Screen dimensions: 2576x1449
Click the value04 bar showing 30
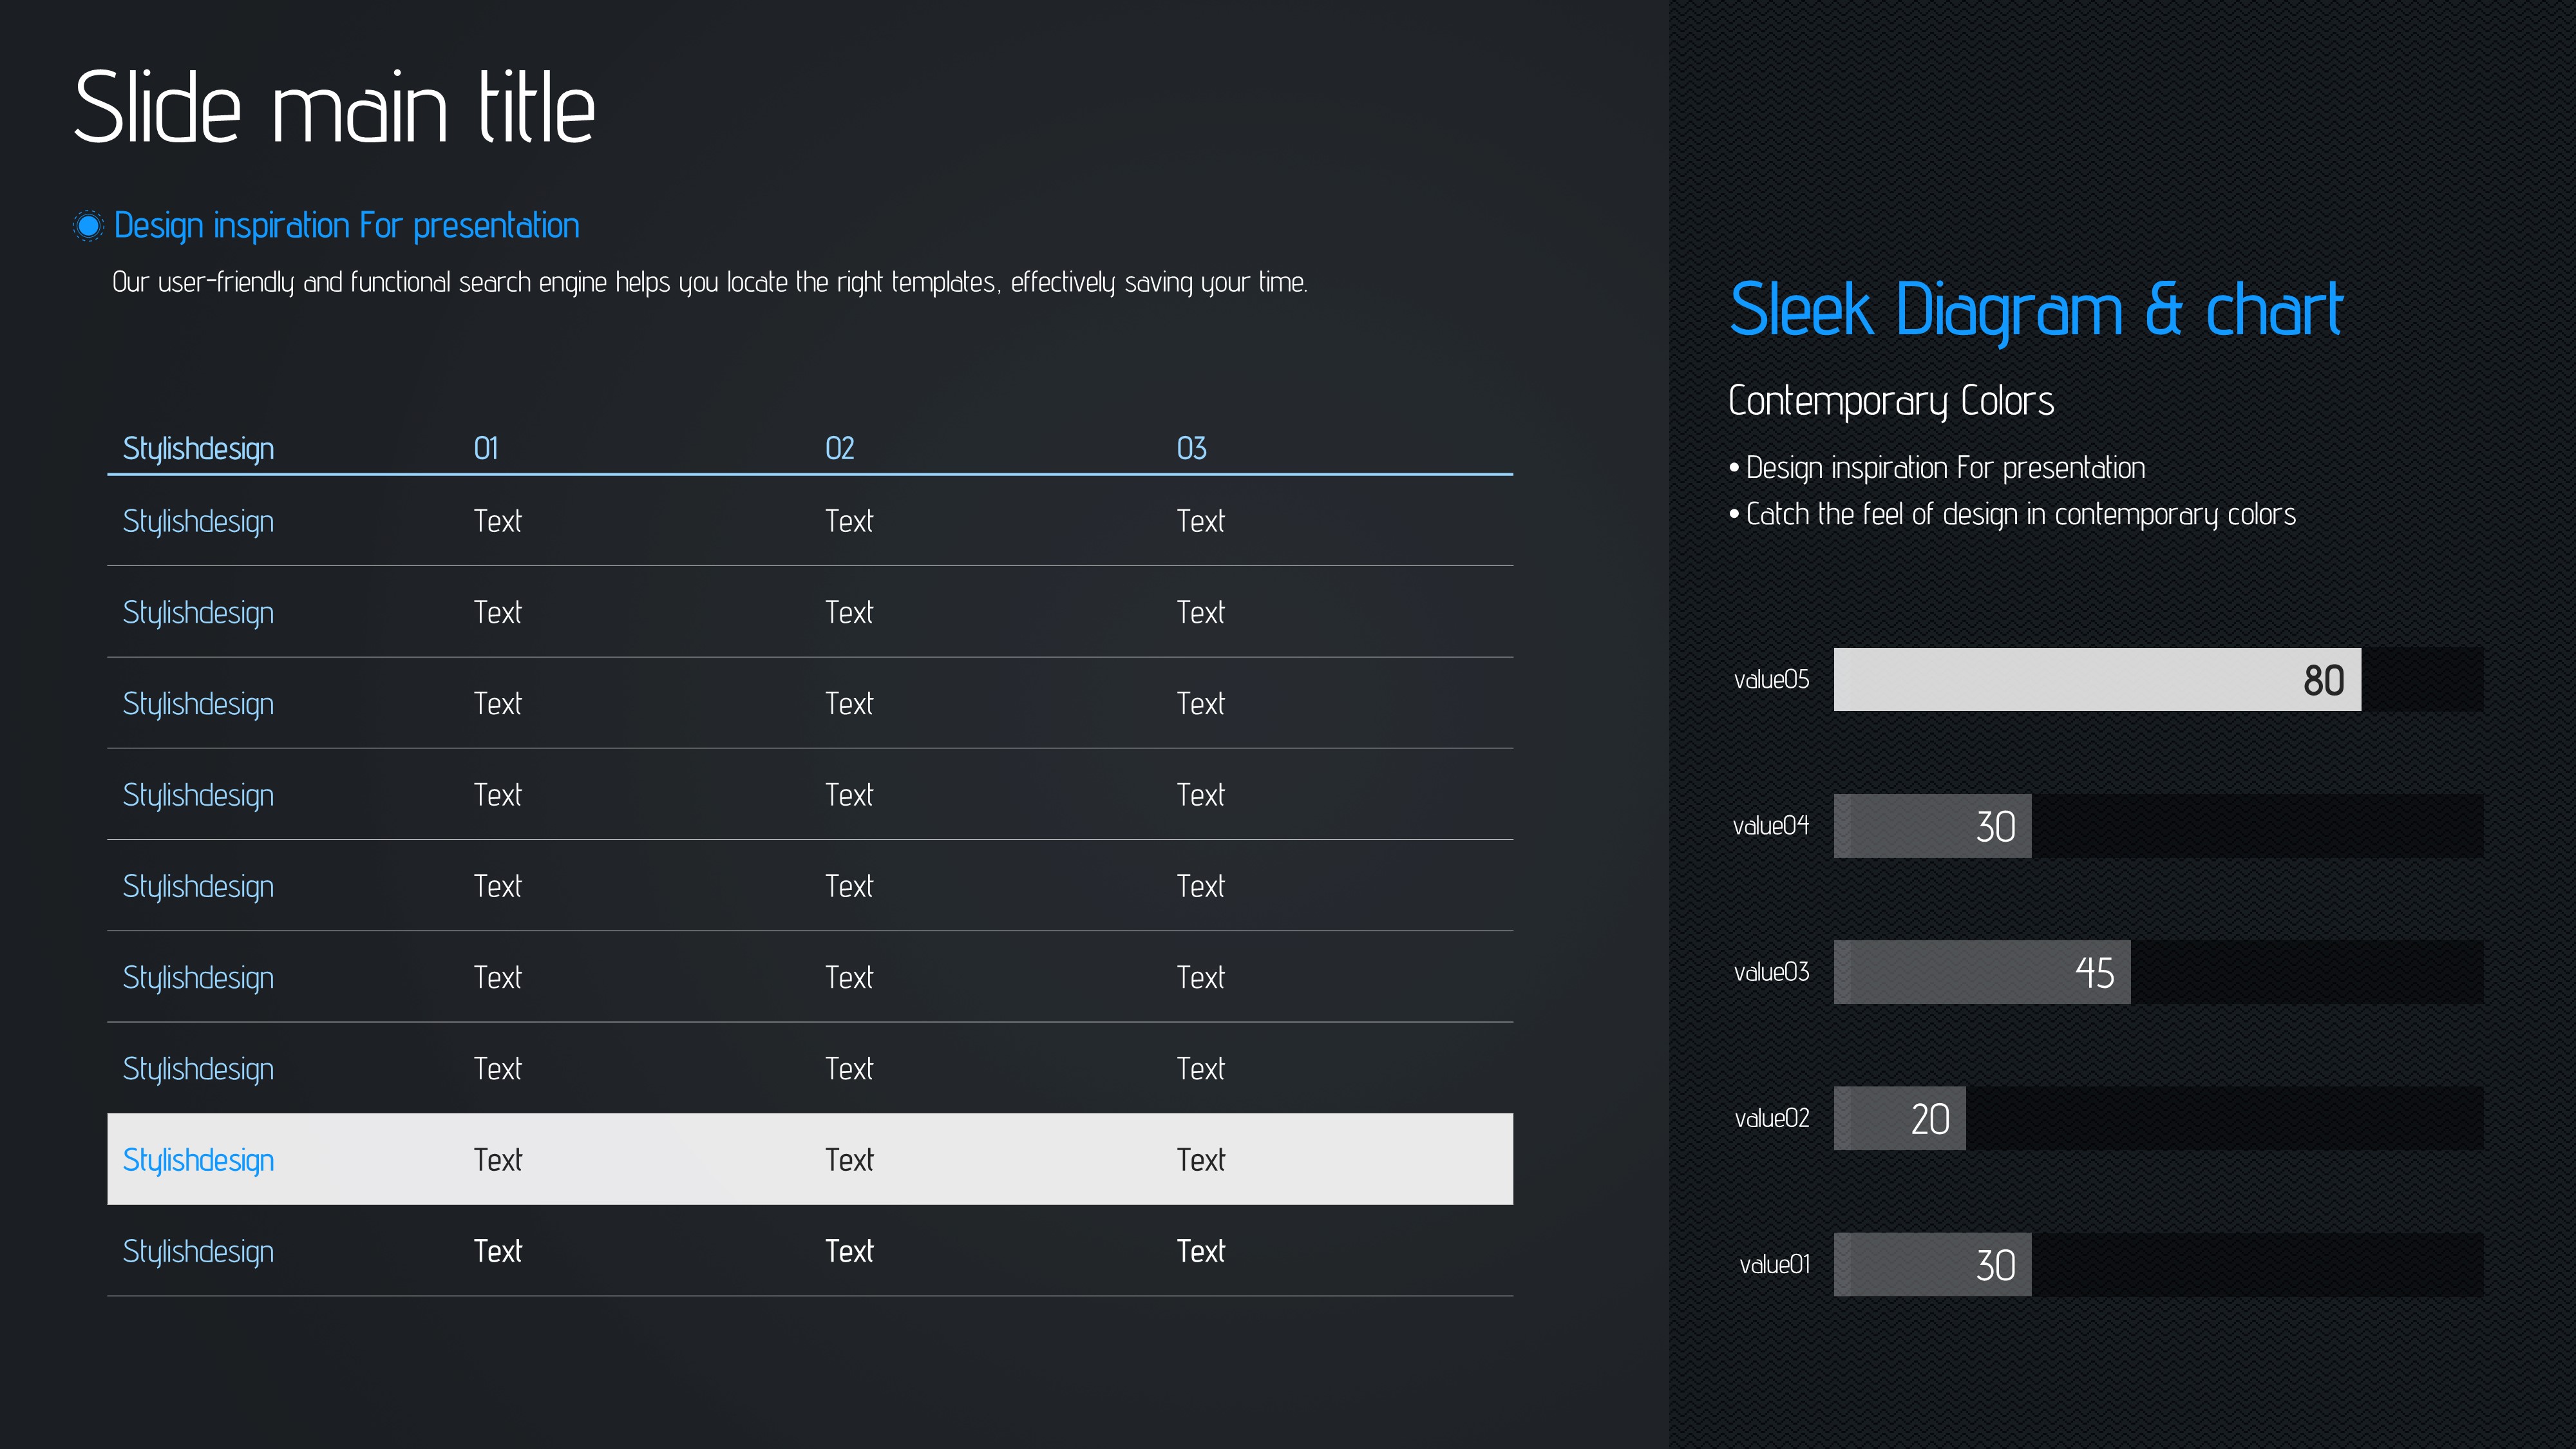click(1932, 826)
